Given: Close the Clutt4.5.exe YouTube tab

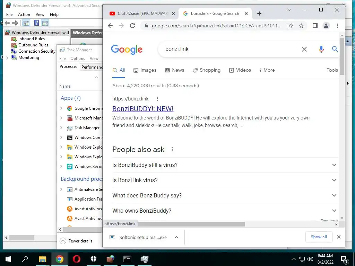Looking at the screenshot, I should tap(173, 14).
